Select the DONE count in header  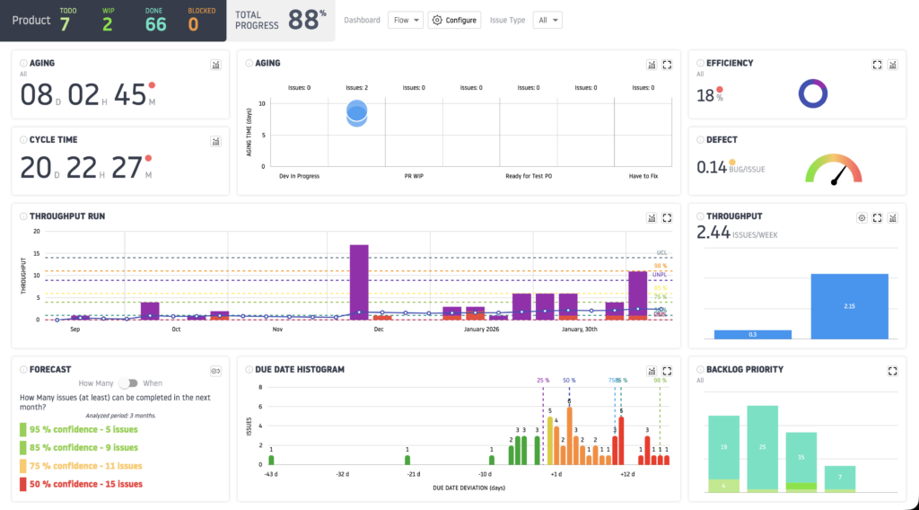coord(155,23)
